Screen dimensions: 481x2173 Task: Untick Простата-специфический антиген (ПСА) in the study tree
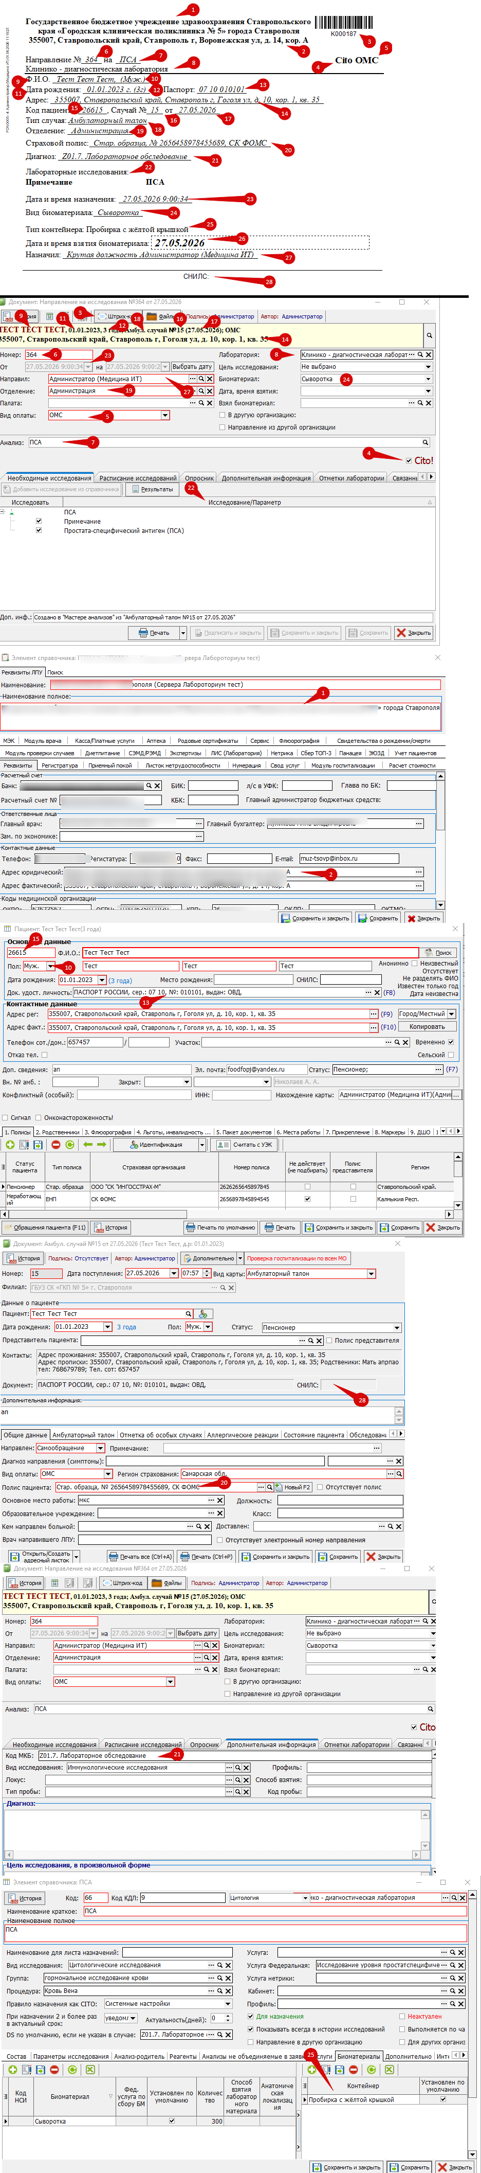pos(39,530)
